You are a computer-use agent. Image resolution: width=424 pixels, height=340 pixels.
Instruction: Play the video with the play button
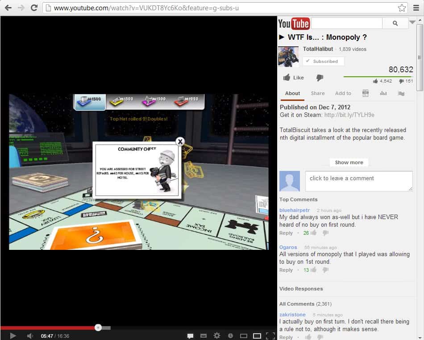pos(12,336)
